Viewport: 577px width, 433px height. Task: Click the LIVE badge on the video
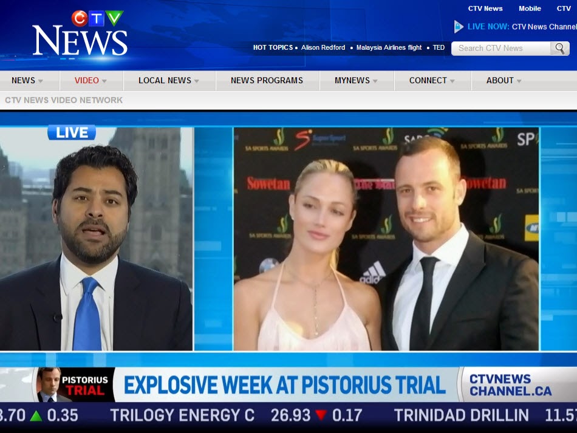pyautogui.click(x=72, y=132)
